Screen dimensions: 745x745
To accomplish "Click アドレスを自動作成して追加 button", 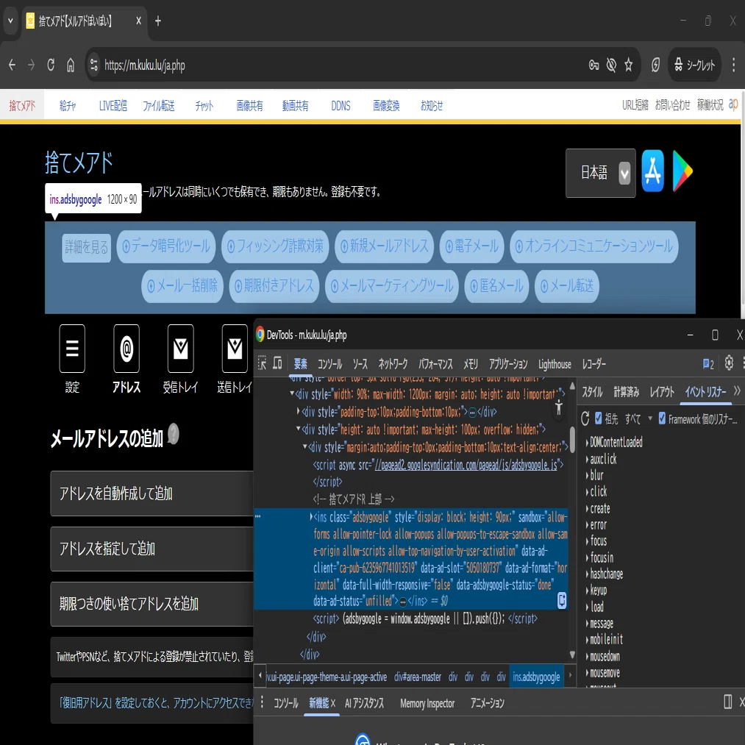I will (x=152, y=493).
